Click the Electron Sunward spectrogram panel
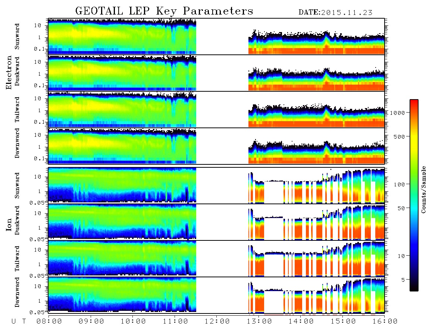The width and height of the screenshot is (426, 328). (x=216, y=37)
